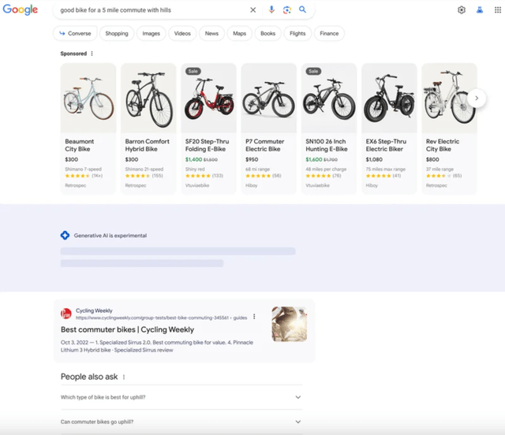Select the Converse chip
Screen dimensions: 505x435
tap(75, 33)
